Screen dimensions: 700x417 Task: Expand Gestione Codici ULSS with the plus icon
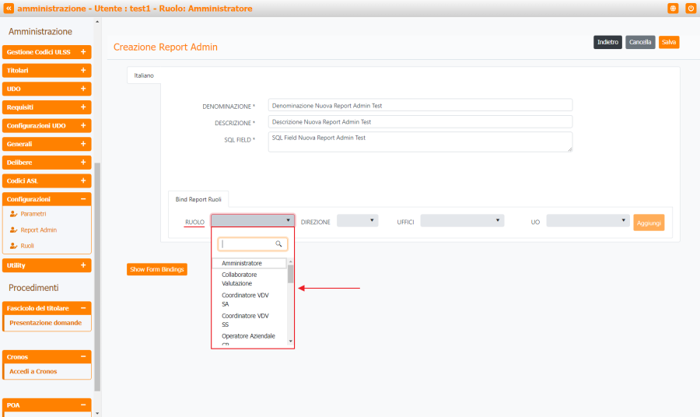click(83, 52)
